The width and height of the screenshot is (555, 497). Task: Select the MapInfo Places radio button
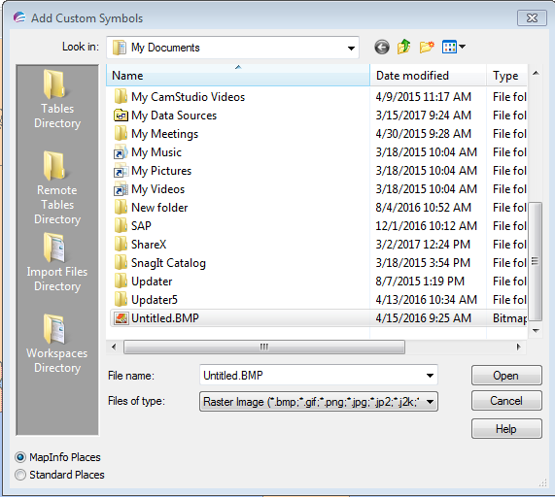[20, 457]
